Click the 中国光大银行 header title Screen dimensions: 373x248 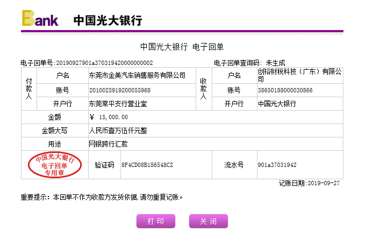(x=107, y=20)
